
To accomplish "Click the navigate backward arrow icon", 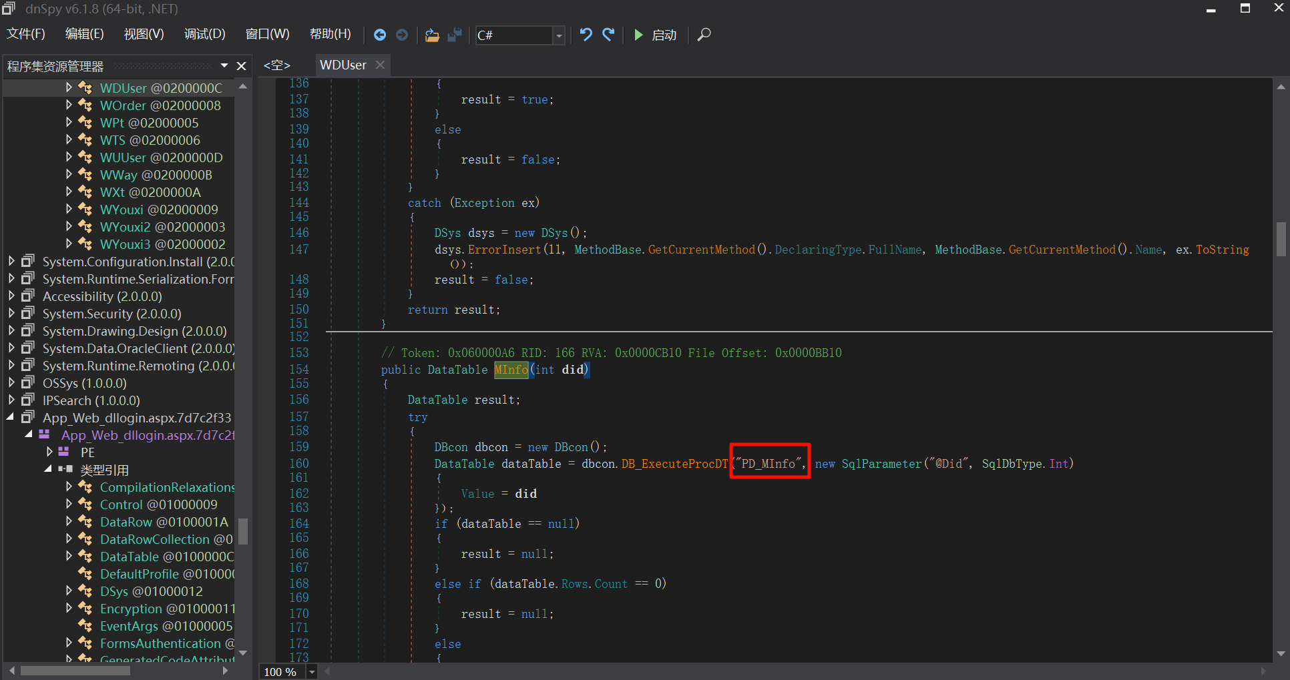I will click(x=380, y=35).
